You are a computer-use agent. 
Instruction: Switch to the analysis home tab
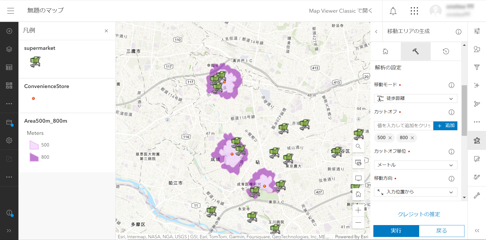[x=386, y=51]
